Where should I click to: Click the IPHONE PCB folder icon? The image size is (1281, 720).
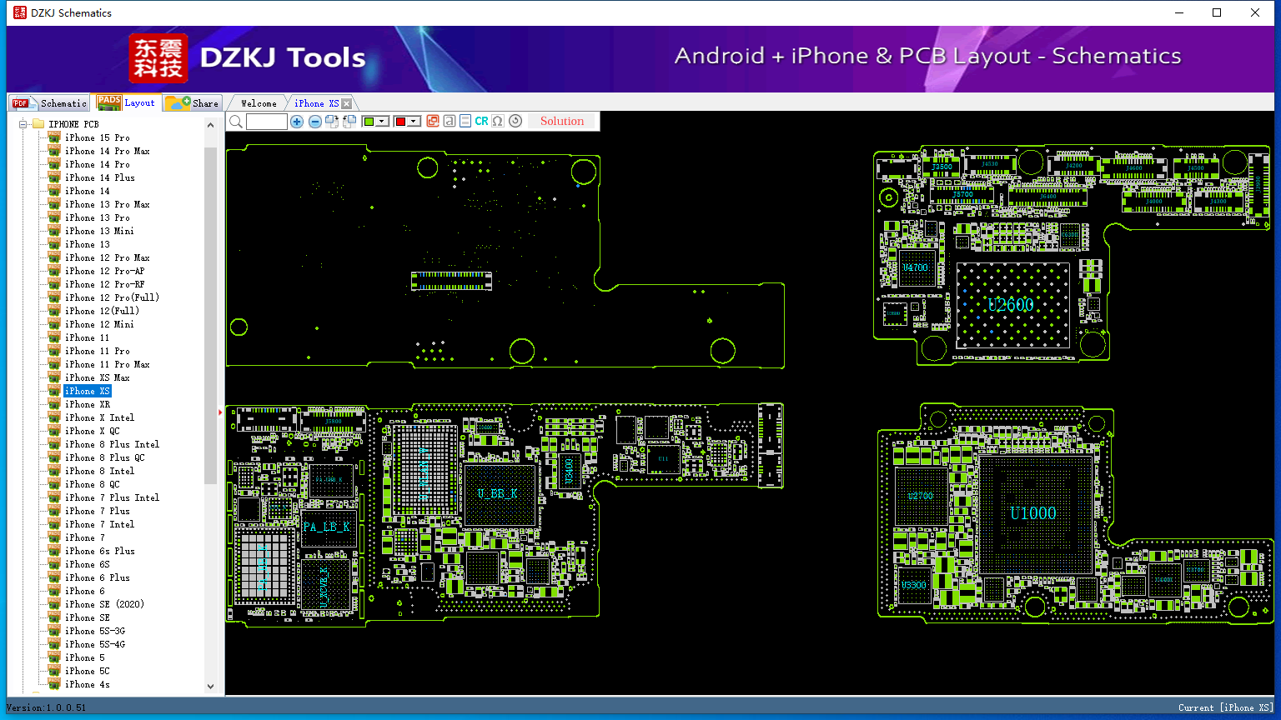tap(38, 124)
